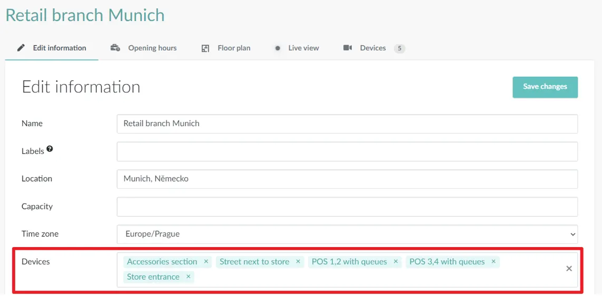
Task: Focus the Name input field
Action: pyautogui.click(x=347, y=124)
